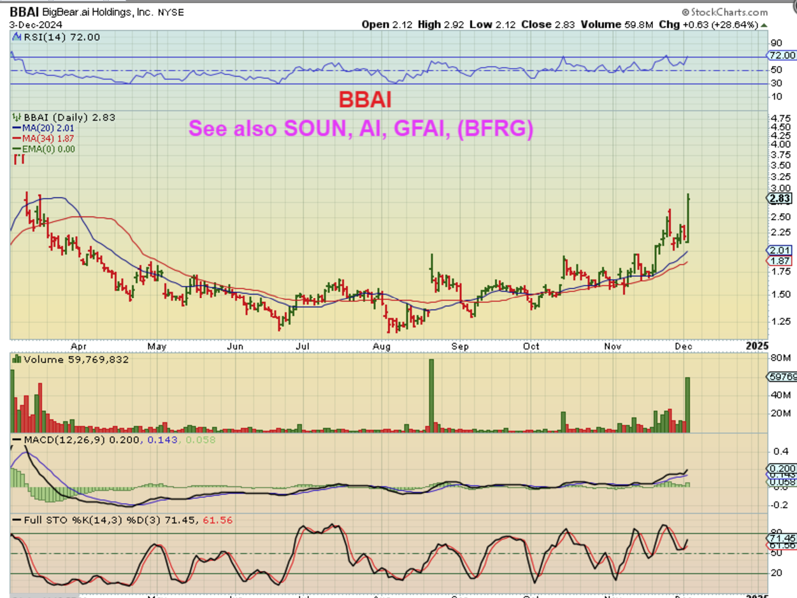This screenshot has height=598, width=797.
Task: Click the 0.4 MACD axis label
Action: click(x=779, y=452)
